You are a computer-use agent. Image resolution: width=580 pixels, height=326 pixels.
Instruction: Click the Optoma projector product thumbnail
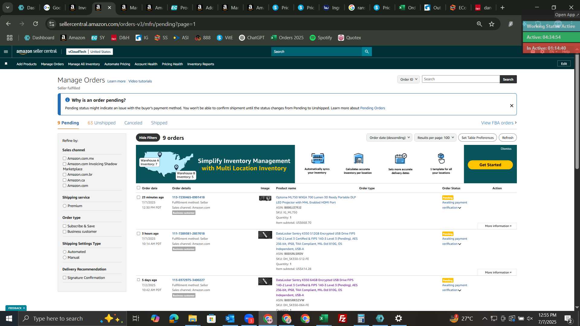[265, 198]
